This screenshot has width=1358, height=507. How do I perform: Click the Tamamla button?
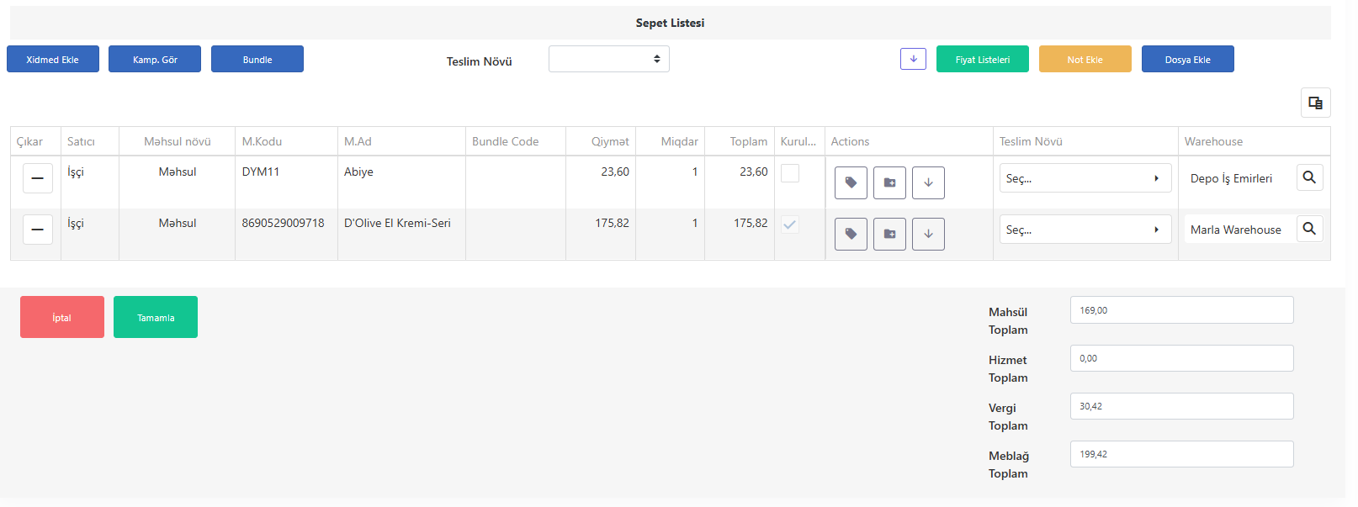point(156,317)
